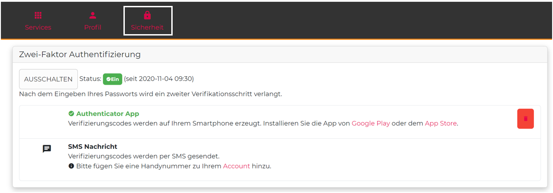This screenshot has height=193, width=553.
Task: Click the Sicherheit lock icon
Action: pos(147,15)
